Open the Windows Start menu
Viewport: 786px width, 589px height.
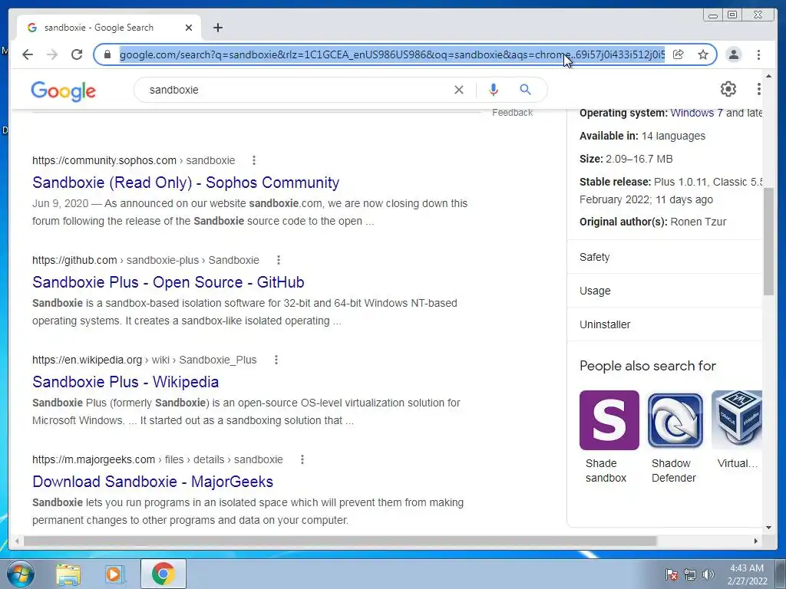[20, 574]
